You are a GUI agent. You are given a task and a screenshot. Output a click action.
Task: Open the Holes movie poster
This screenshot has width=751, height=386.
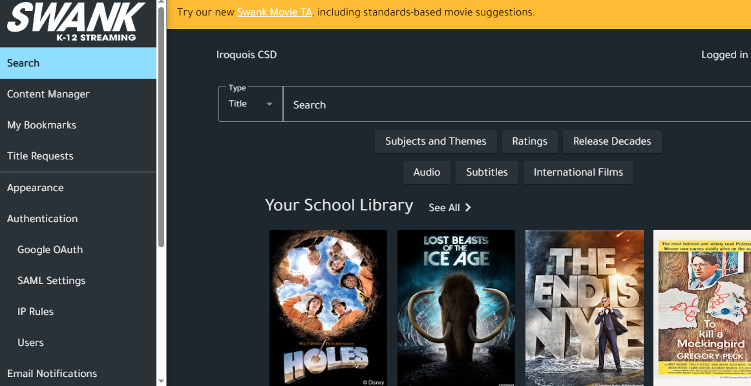[328, 307]
